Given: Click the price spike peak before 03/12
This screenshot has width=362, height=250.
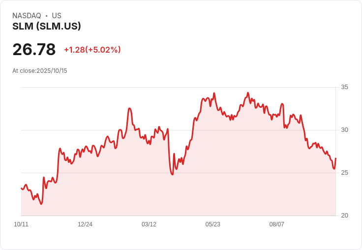Looking at the screenshot, I should tap(129, 108).
